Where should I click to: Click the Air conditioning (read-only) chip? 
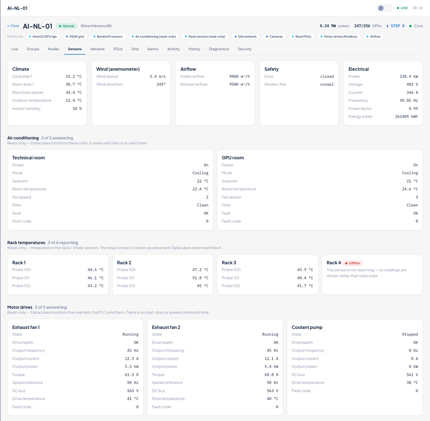click(x=154, y=37)
